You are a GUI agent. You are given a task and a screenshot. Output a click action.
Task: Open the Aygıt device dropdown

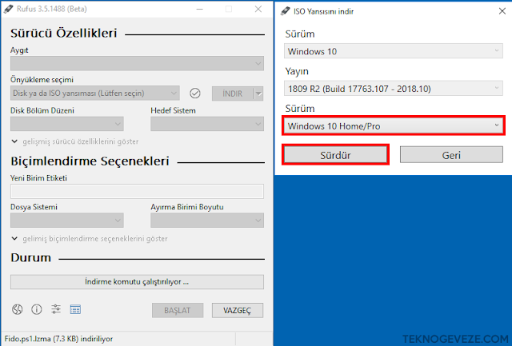[x=137, y=63]
